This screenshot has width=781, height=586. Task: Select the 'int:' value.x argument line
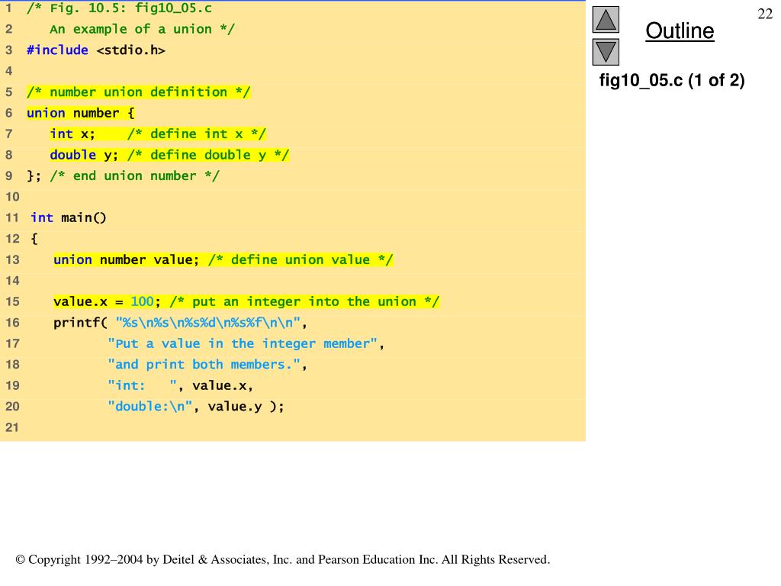click(x=180, y=385)
